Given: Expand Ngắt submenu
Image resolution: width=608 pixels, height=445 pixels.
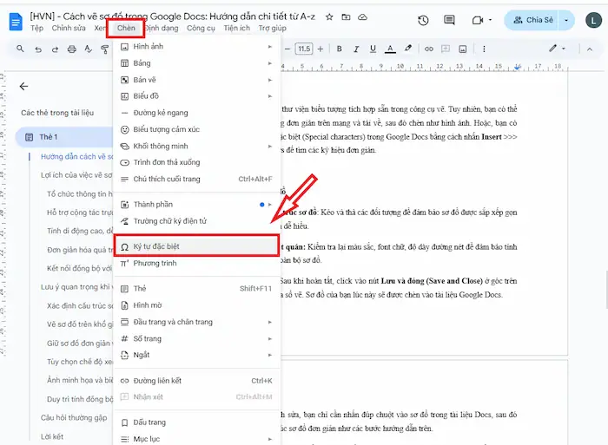Looking at the screenshot, I should click(196, 355).
